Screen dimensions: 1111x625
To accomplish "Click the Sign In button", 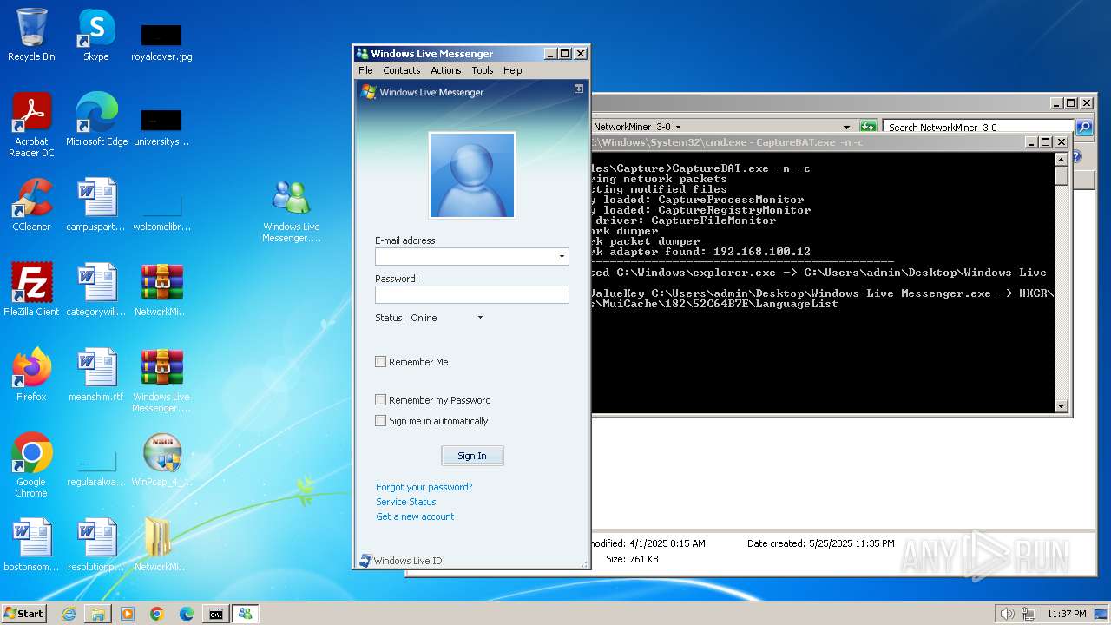I will 472,456.
